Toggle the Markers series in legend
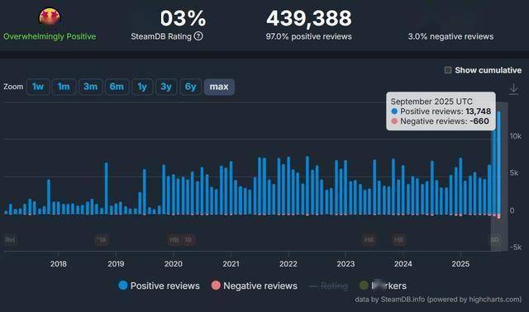529x312 pixels. [x=383, y=286]
